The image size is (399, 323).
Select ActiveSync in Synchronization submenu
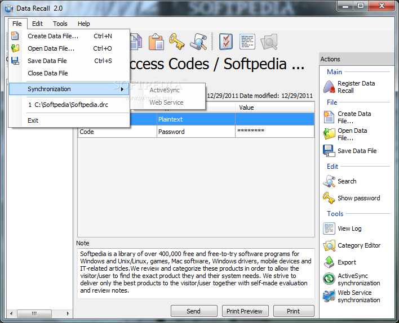168,90
